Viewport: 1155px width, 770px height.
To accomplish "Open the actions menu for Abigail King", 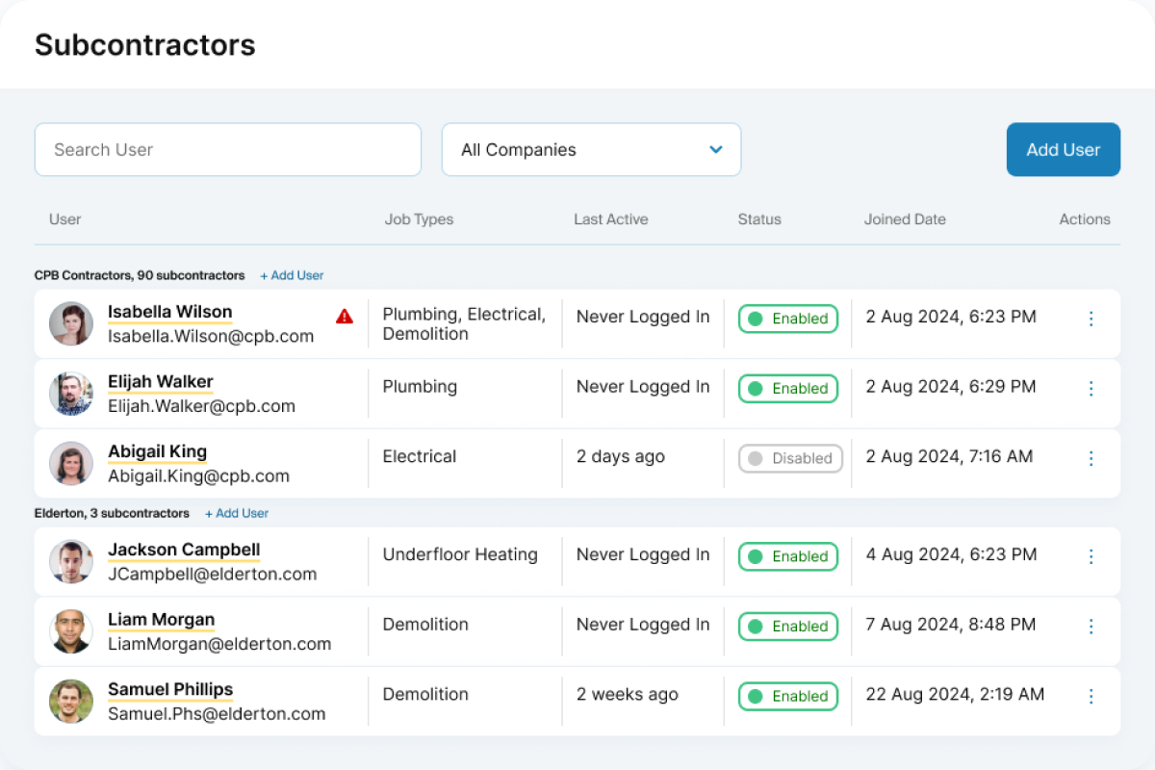I will coord(1091,458).
